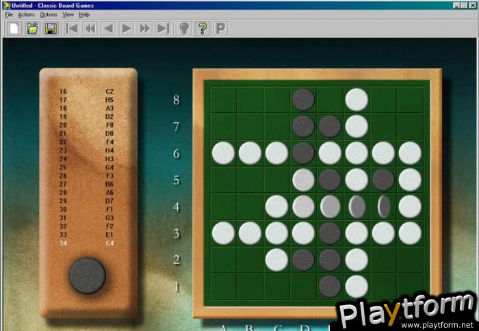479x331 pixels.
Task: Select move 30 F1 in the move list
Action: [86, 209]
